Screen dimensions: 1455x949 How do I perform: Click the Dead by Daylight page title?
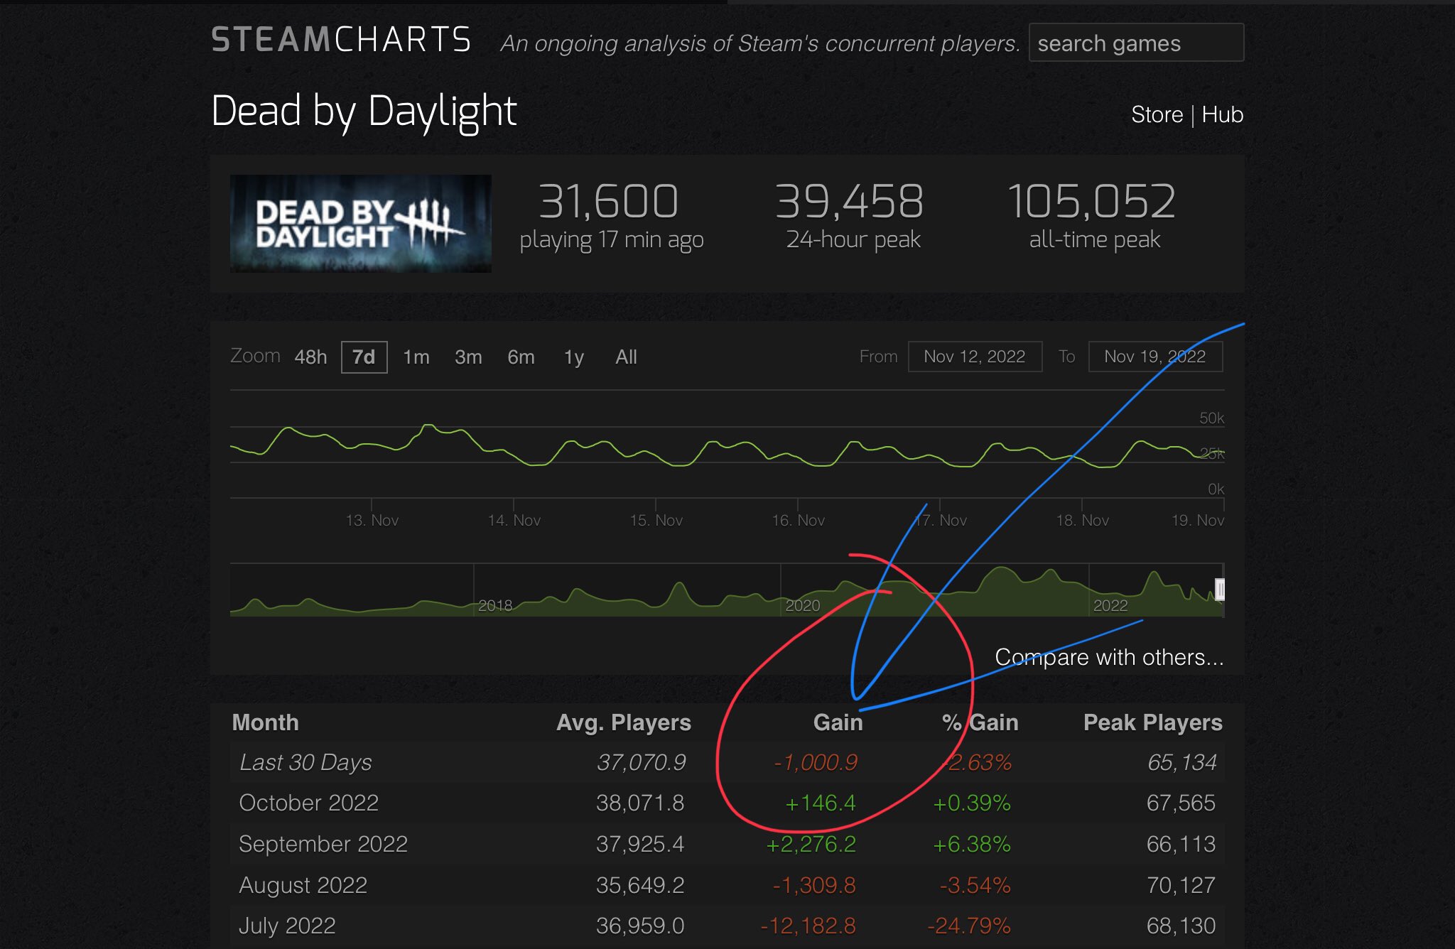click(x=364, y=112)
